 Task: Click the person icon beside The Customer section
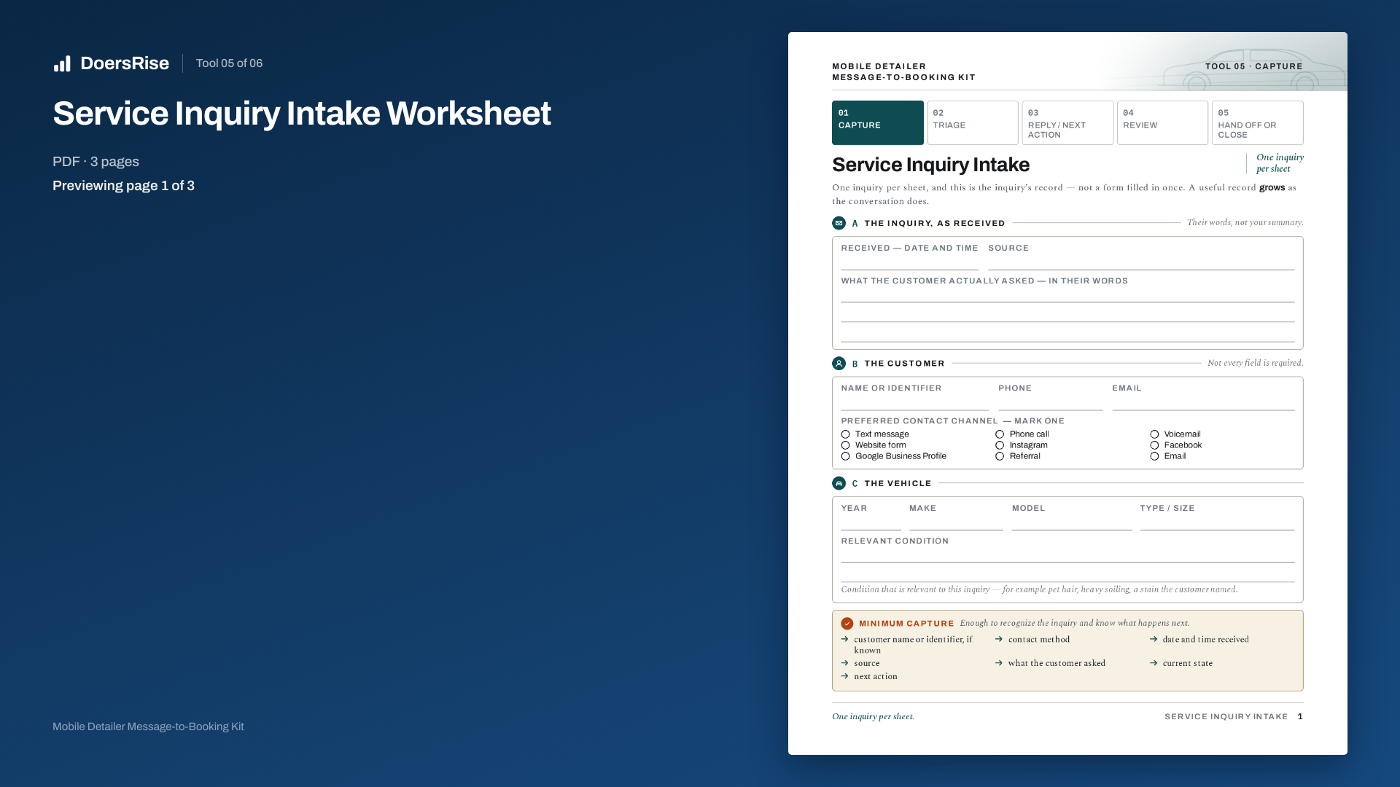(x=839, y=363)
